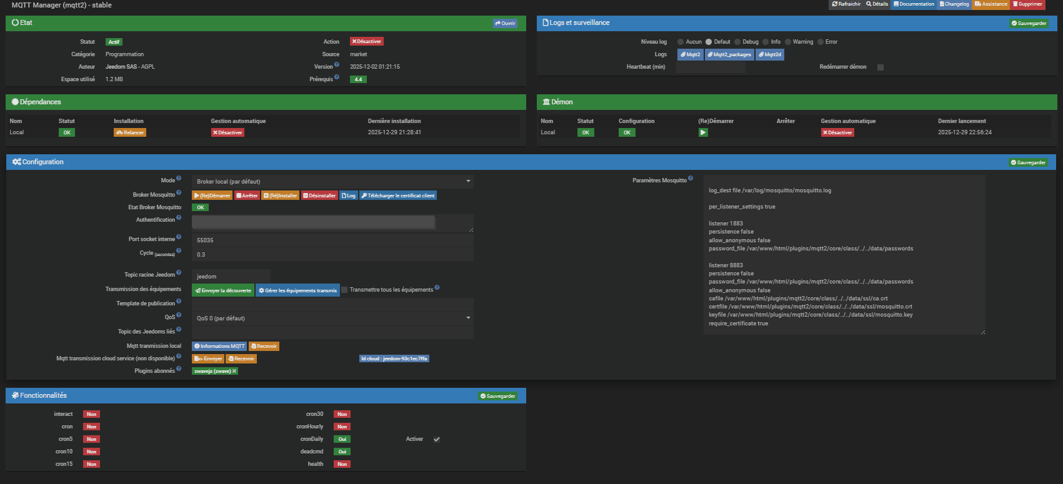Click the green demon (Re)Démarrer play icon
1063x484 pixels.
tap(703, 132)
